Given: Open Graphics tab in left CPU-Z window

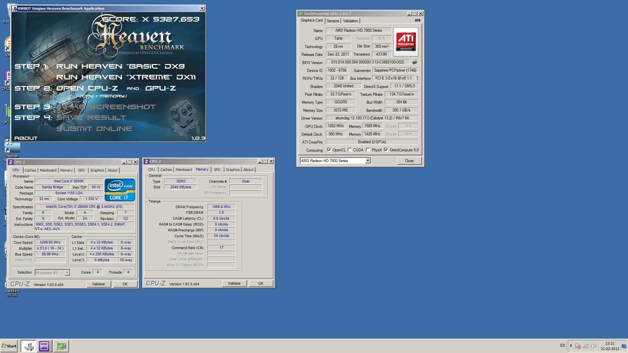Looking at the screenshot, I should [97, 170].
